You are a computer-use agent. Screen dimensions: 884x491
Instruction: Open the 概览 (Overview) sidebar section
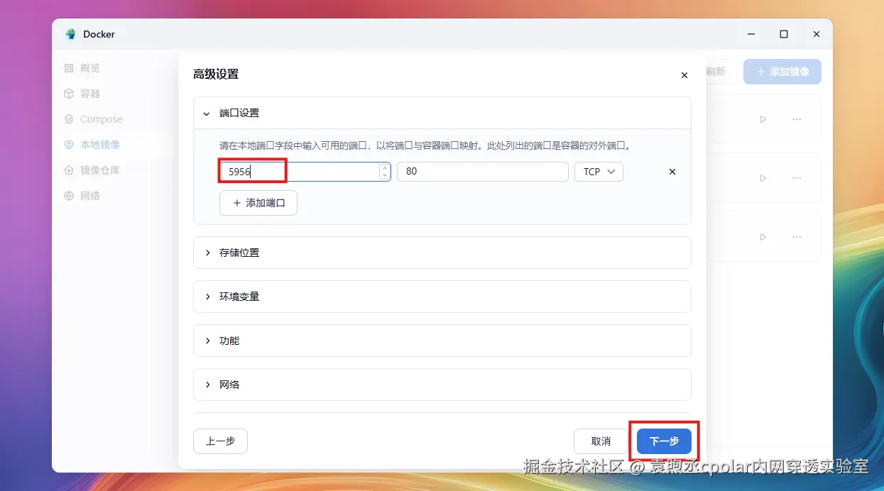coord(85,67)
